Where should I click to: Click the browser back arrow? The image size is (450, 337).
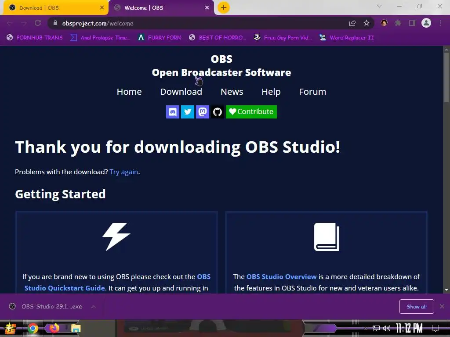(x=10, y=23)
